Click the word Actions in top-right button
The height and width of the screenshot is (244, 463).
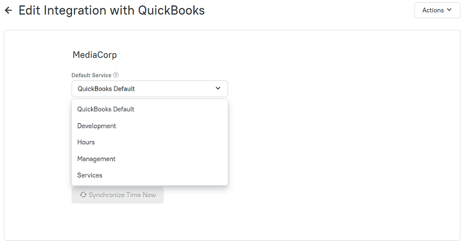click(x=433, y=10)
